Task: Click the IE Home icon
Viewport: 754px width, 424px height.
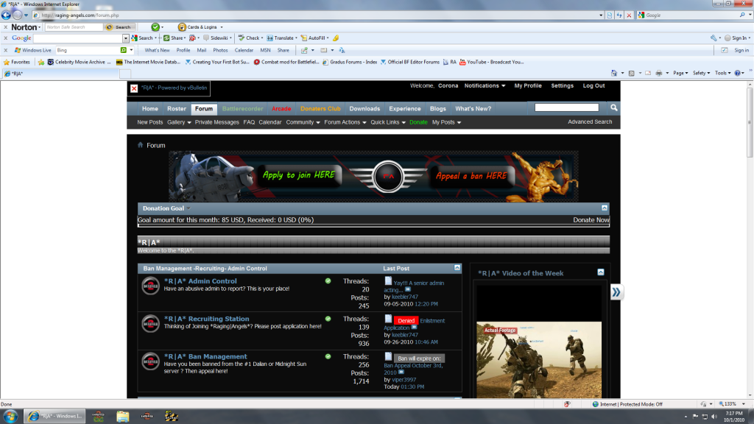Action: click(x=614, y=73)
